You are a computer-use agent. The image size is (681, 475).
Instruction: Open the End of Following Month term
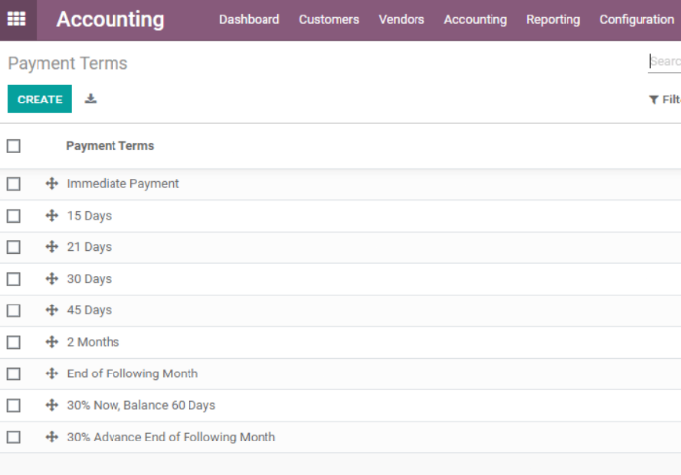[132, 373]
